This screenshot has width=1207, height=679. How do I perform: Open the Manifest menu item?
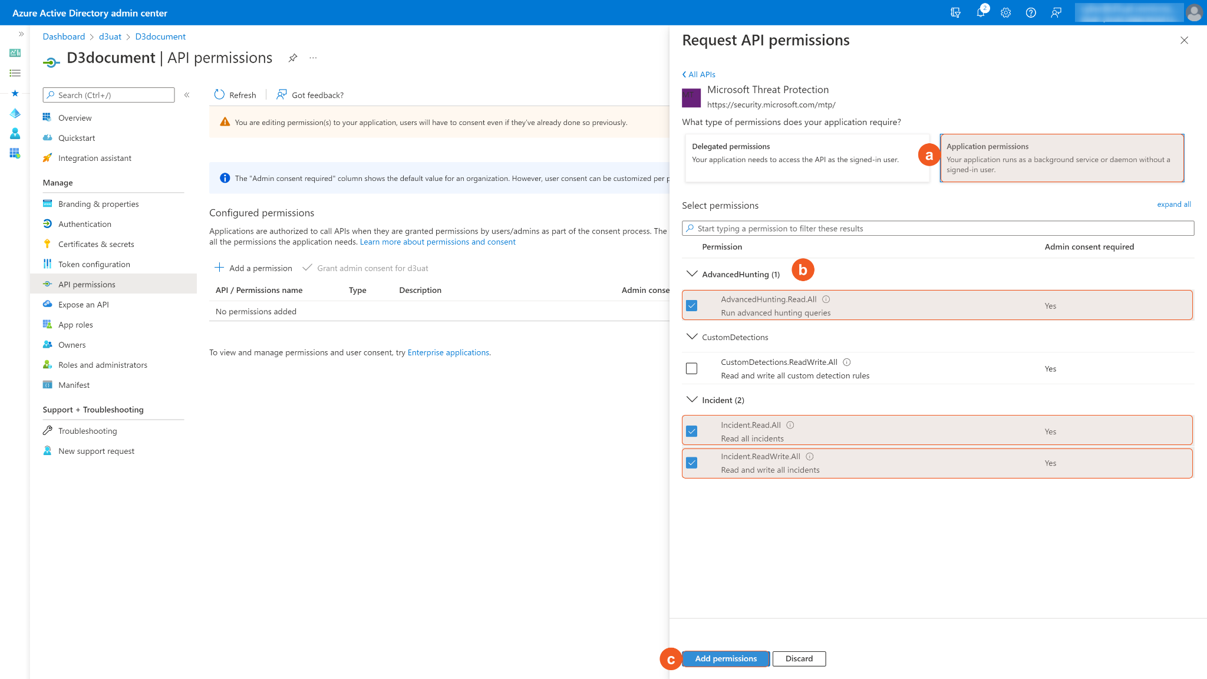click(74, 385)
